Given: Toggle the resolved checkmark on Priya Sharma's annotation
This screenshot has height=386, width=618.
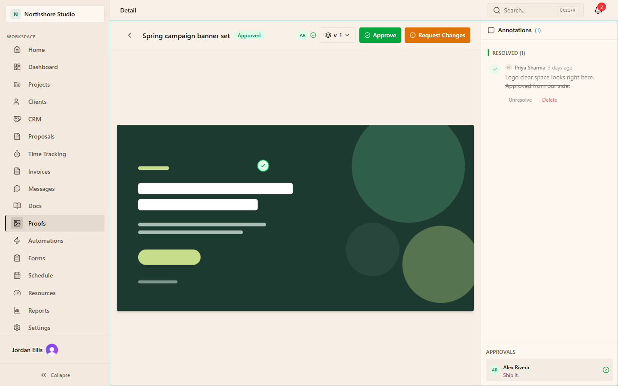Looking at the screenshot, I should [x=495, y=69].
